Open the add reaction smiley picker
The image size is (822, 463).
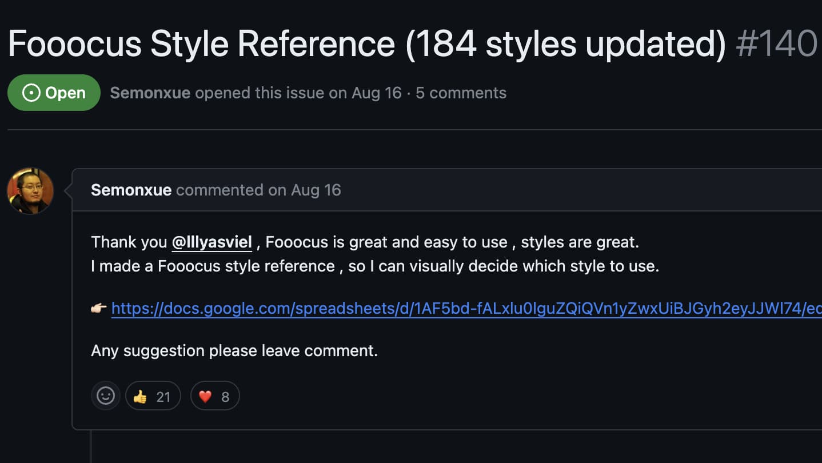(x=106, y=396)
